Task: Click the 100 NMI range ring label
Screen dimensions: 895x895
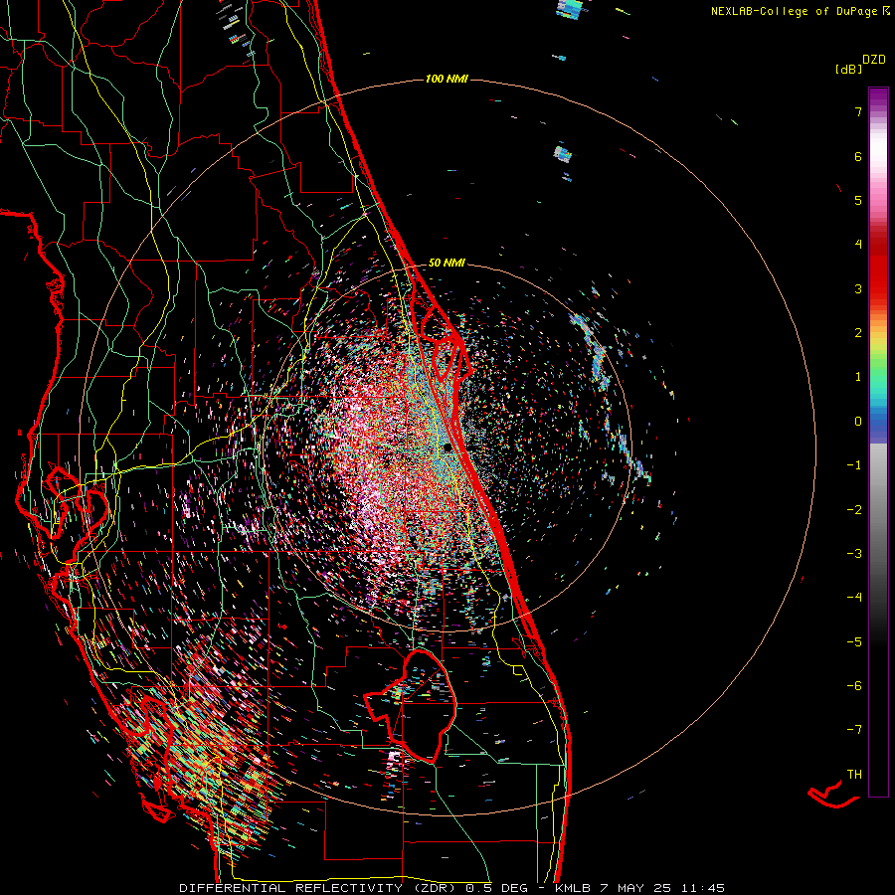Action: click(x=447, y=79)
